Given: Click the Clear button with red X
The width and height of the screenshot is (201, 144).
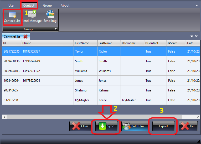Looking at the screenshot, I should click(80, 126).
